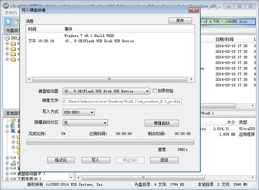
Task: Click the 事件 column header
Action: [x=128, y=29]
